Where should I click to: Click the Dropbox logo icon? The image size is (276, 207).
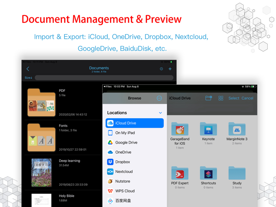tap(110, 162)
